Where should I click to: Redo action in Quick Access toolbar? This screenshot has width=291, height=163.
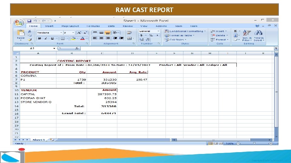(x=44, y=21)
